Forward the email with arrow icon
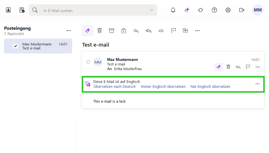This screenshot has width=269, height=153. tap(161, 31)
